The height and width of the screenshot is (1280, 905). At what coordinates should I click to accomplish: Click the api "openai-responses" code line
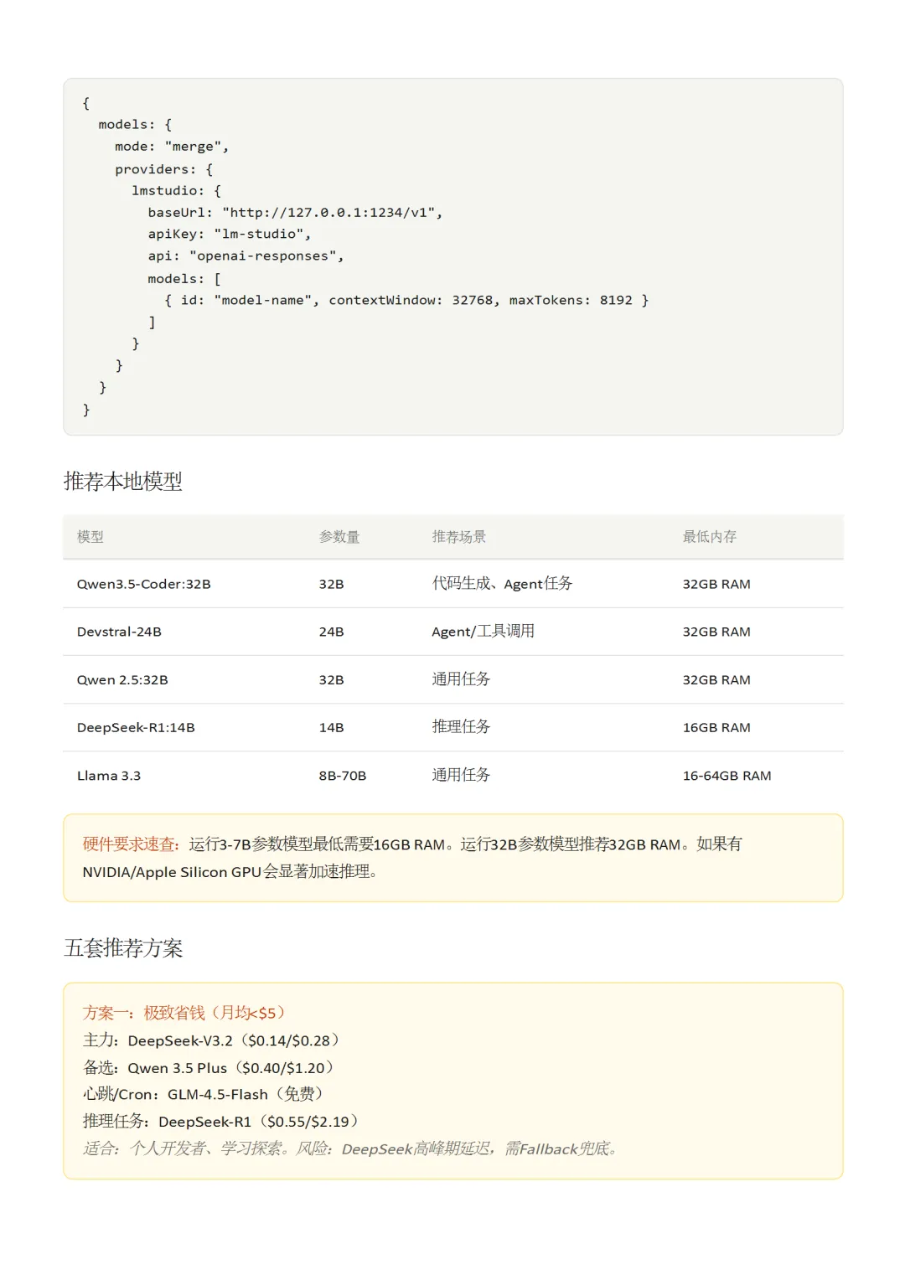(x=246, y=256)
